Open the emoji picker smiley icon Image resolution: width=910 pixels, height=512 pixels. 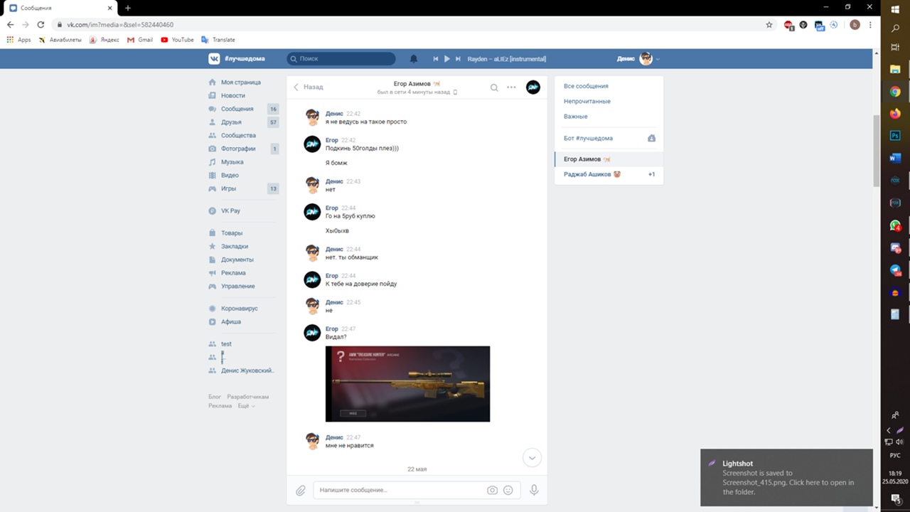coord(508,490)
